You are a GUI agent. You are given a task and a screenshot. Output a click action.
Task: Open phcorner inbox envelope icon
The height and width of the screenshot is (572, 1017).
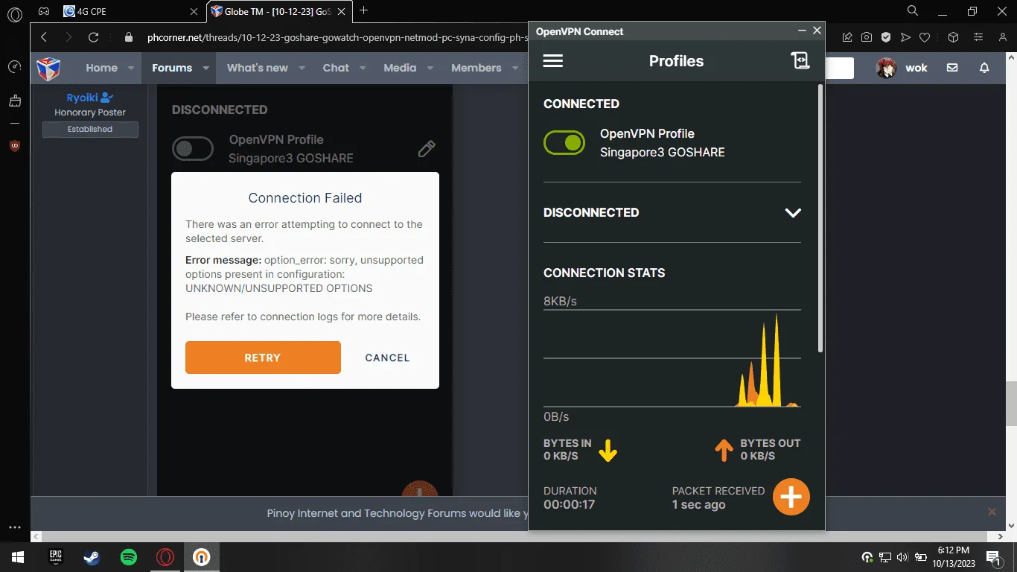point(952,68)
